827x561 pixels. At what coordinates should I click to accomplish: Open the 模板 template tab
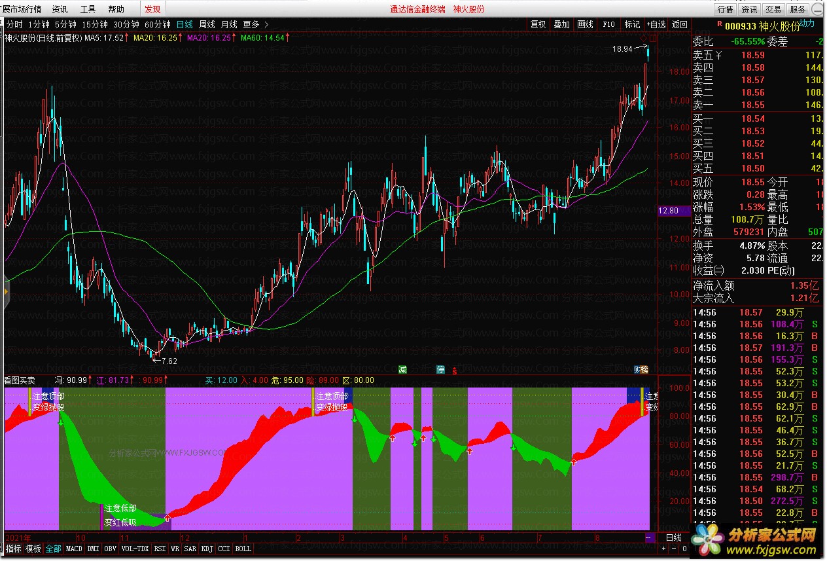pos(33,549)
